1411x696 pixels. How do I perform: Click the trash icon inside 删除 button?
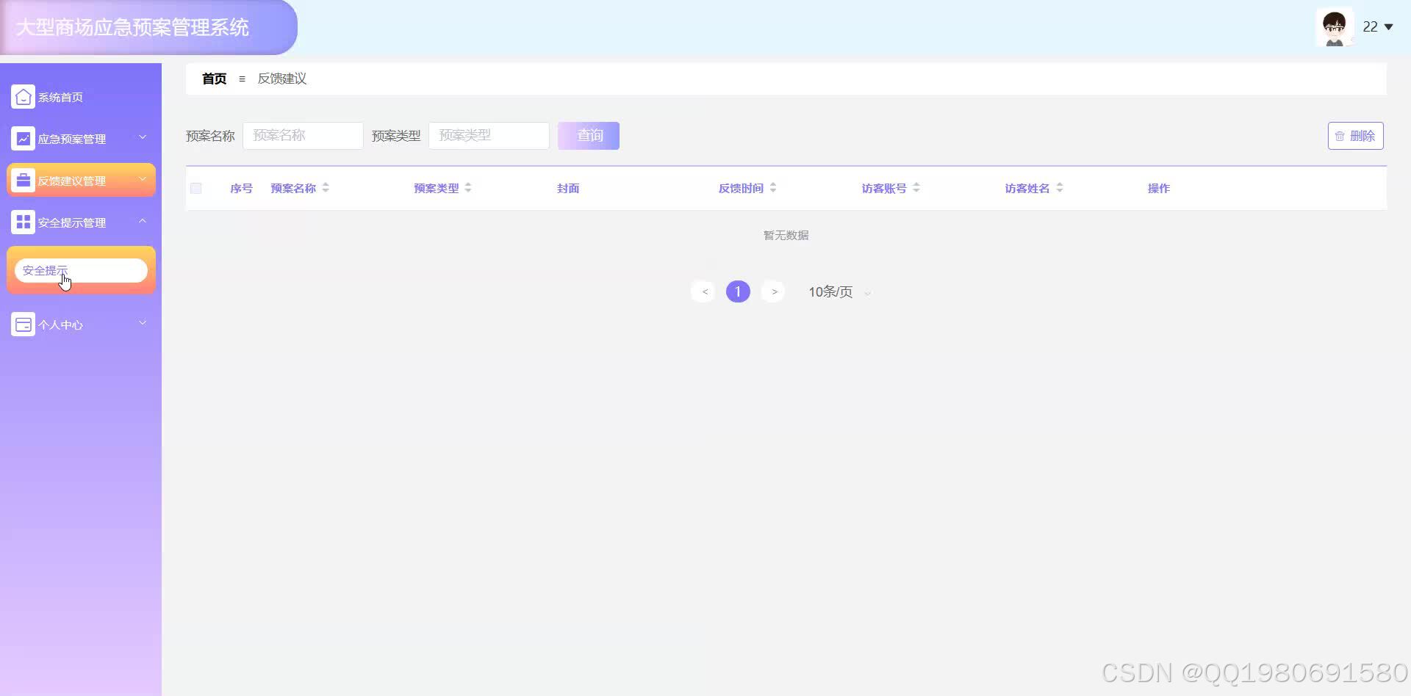[x=1340, y=136]
